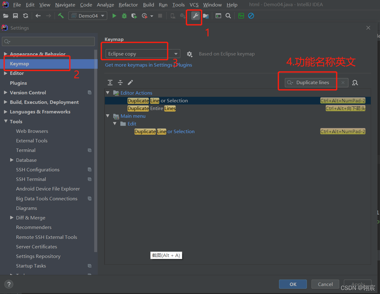Expand the Editor settings section

[x=6, y=73]
